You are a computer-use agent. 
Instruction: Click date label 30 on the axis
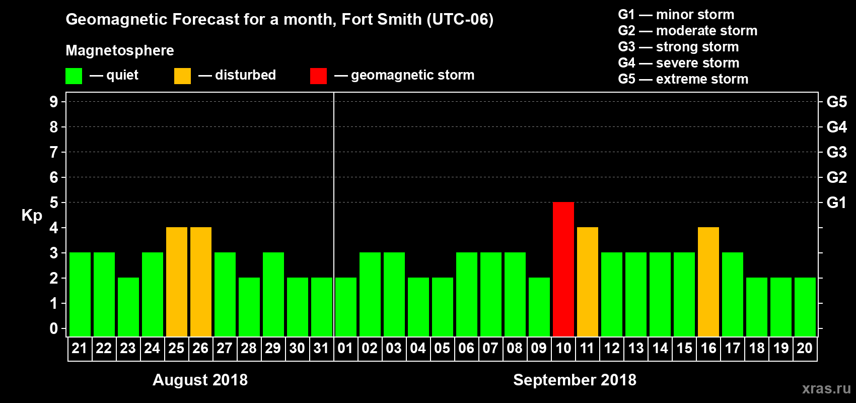coord(297,348)
